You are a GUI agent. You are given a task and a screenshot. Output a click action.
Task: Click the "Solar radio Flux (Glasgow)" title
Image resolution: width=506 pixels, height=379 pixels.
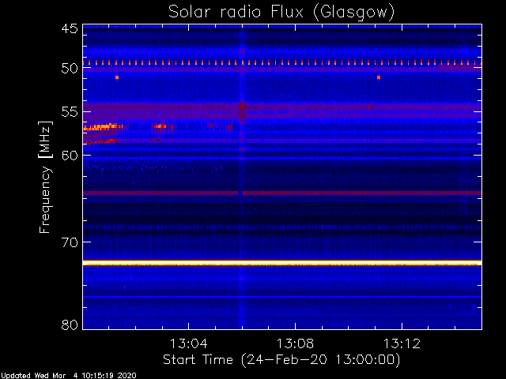coord(281,13)
